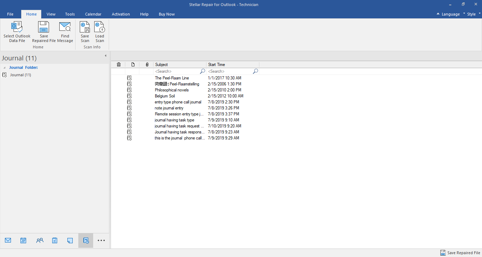Select Journal (11) in folder tree
This screenshot has width=482, height=257.
tap(20, 75)
